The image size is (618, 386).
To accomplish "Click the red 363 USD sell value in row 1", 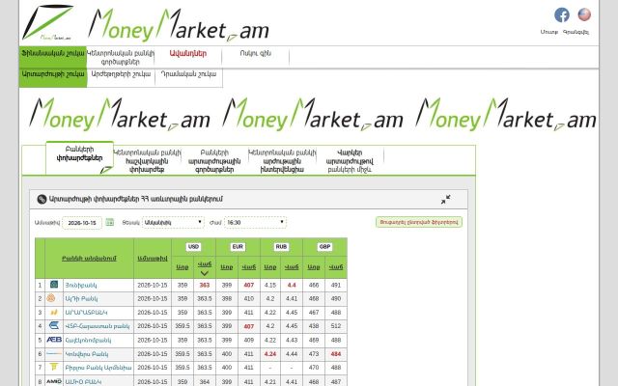I will (205, 285).
